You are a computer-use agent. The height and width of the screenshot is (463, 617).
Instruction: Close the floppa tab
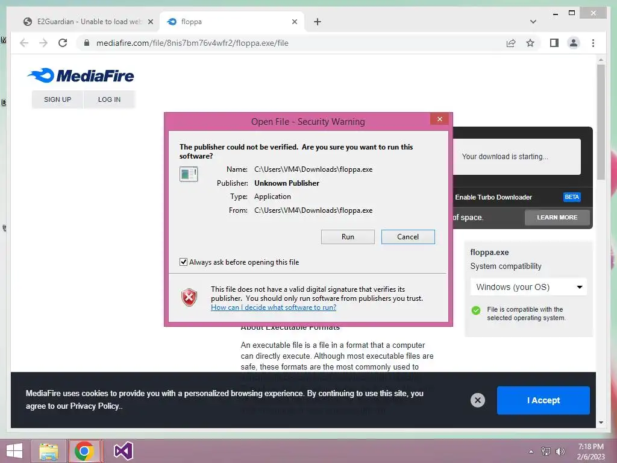(x=294, y=22)
